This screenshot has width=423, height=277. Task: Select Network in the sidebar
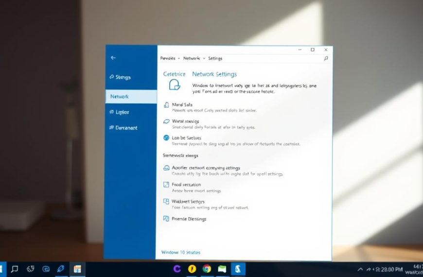tap(131, 96)
